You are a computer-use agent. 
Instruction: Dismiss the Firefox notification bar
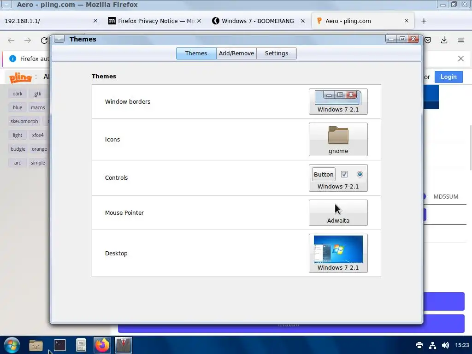[461, 59]
